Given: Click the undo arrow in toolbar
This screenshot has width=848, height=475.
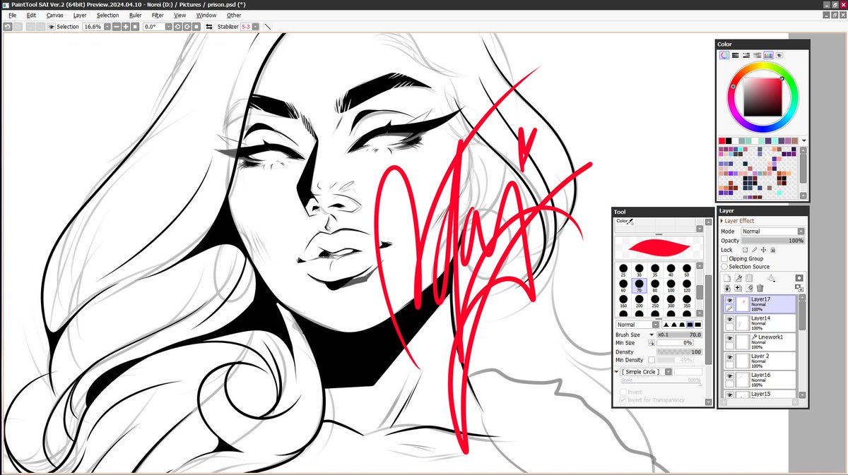Looking at the screenshot, I should pos(6,27).
